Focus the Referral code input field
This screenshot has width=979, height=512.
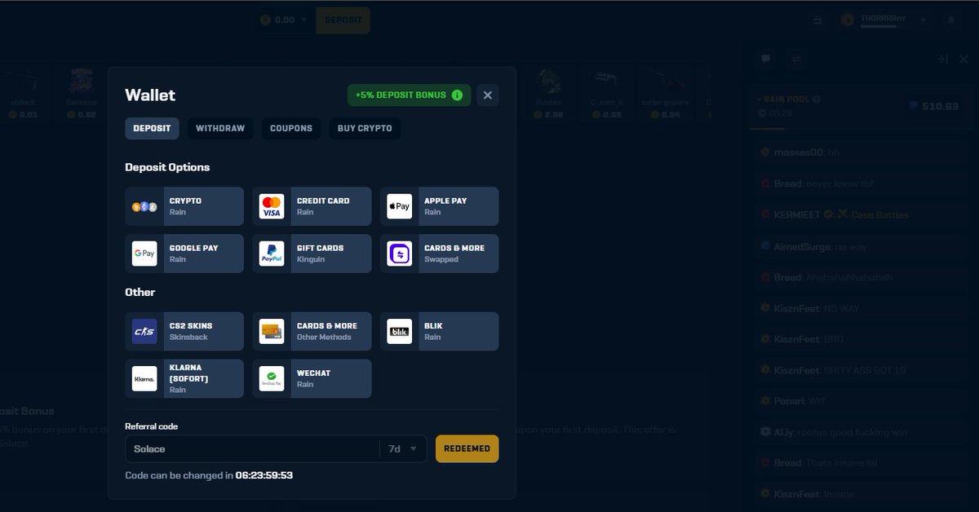tap(252, 448)
